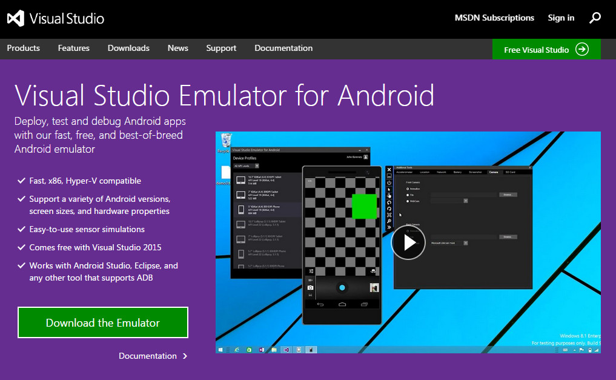Switch to the Accelerometer tab
The width and height of the screenshot is (616, 380).
[x=404, y=172]
